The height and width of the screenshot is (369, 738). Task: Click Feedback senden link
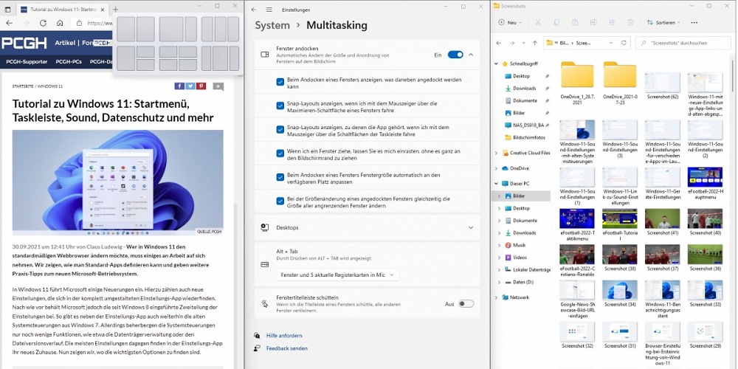[286, 348]
